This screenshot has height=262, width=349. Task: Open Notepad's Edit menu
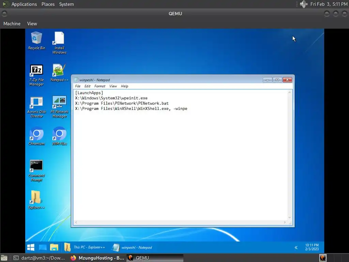pos(87,86)
